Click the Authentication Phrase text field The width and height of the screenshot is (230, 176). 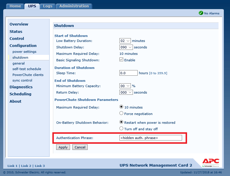tap(151, 138)
